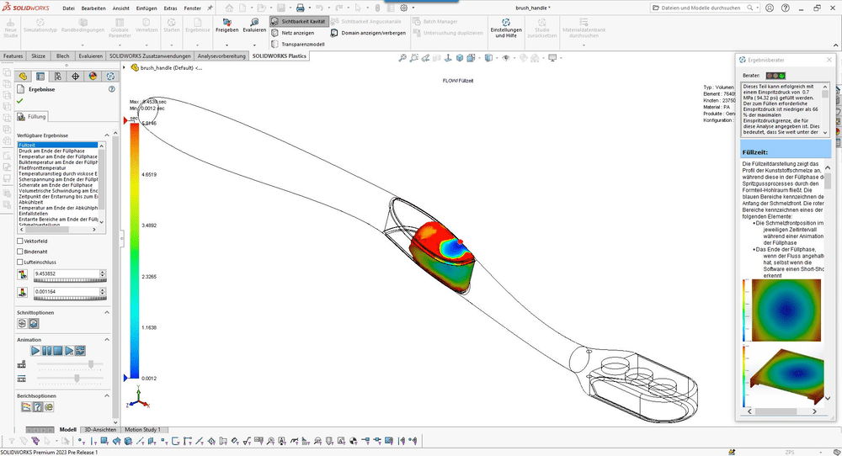Open the FeatureManager design tree tab

(23, 77)
